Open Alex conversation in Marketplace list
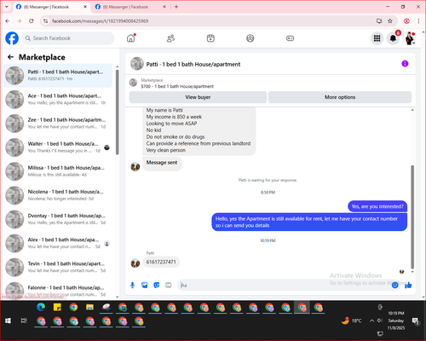Screen dimensions: 426x341 click(58, 243)
